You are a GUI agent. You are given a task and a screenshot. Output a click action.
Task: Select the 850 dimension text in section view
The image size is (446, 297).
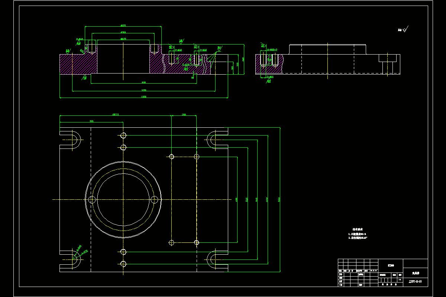[143, 82]
